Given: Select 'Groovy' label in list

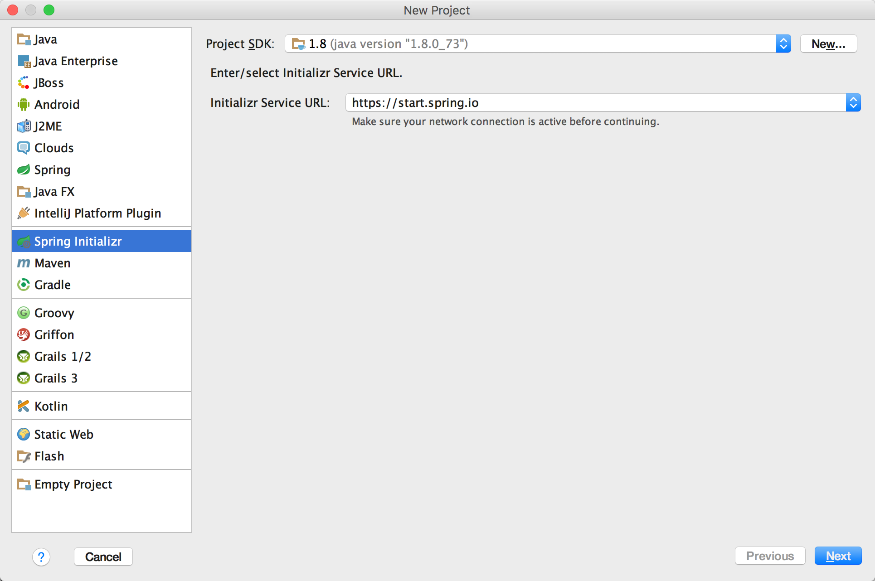Looking at the screenshot, I should [54, 313].
